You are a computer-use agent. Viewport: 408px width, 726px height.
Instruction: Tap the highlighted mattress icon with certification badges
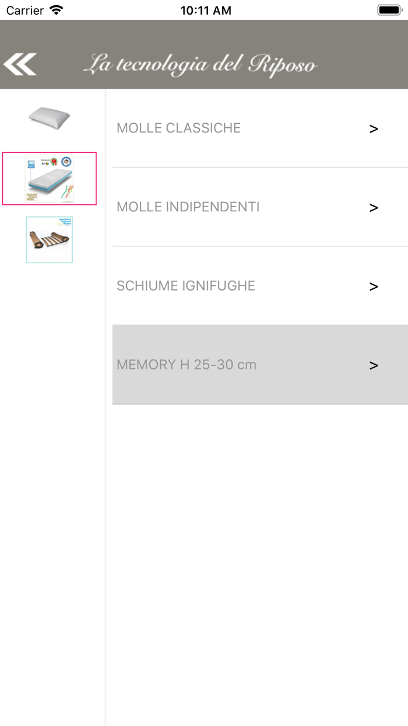click(x=49, y=179)
